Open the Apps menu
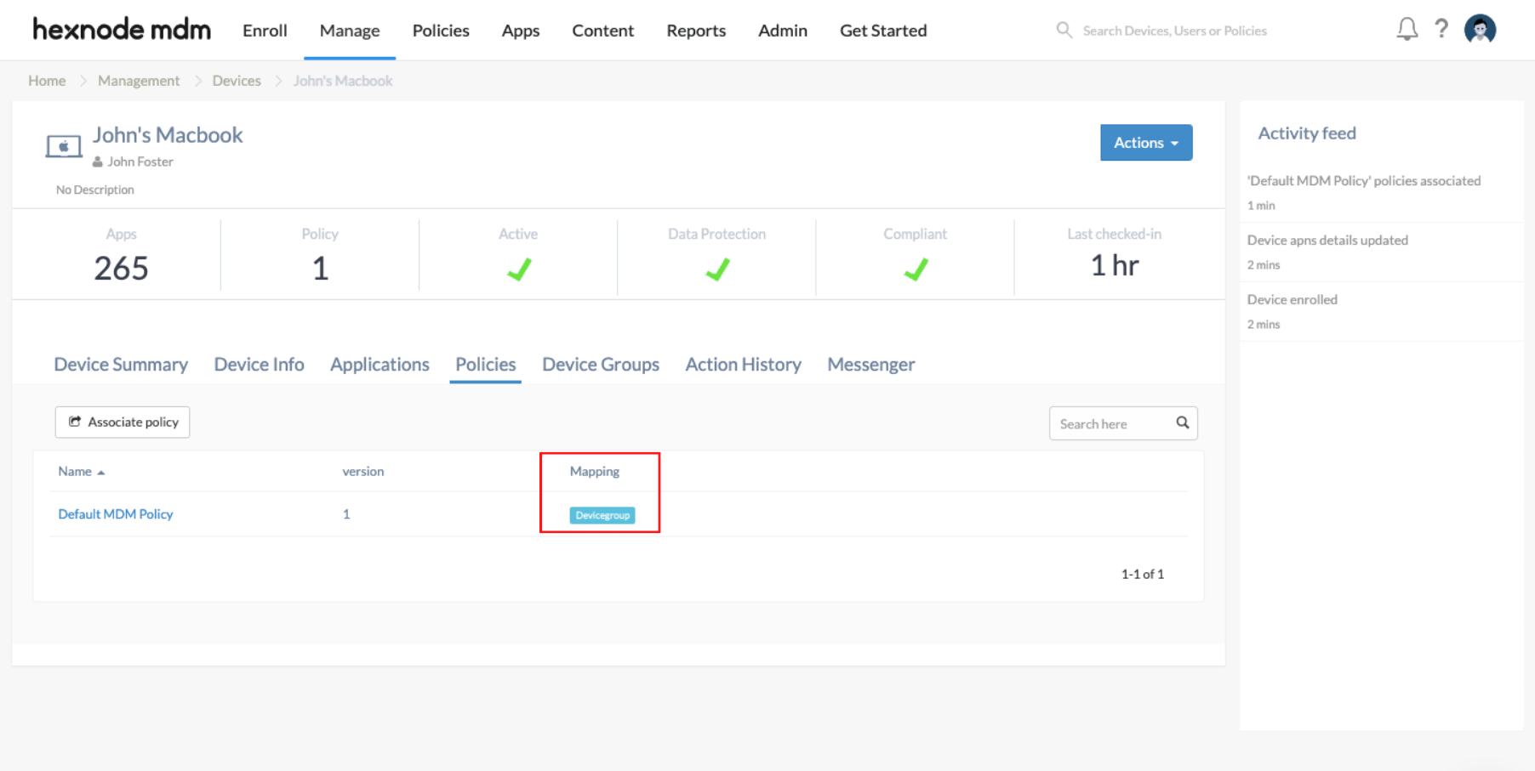Screen dimensions: 1535x771 [521, 31]
